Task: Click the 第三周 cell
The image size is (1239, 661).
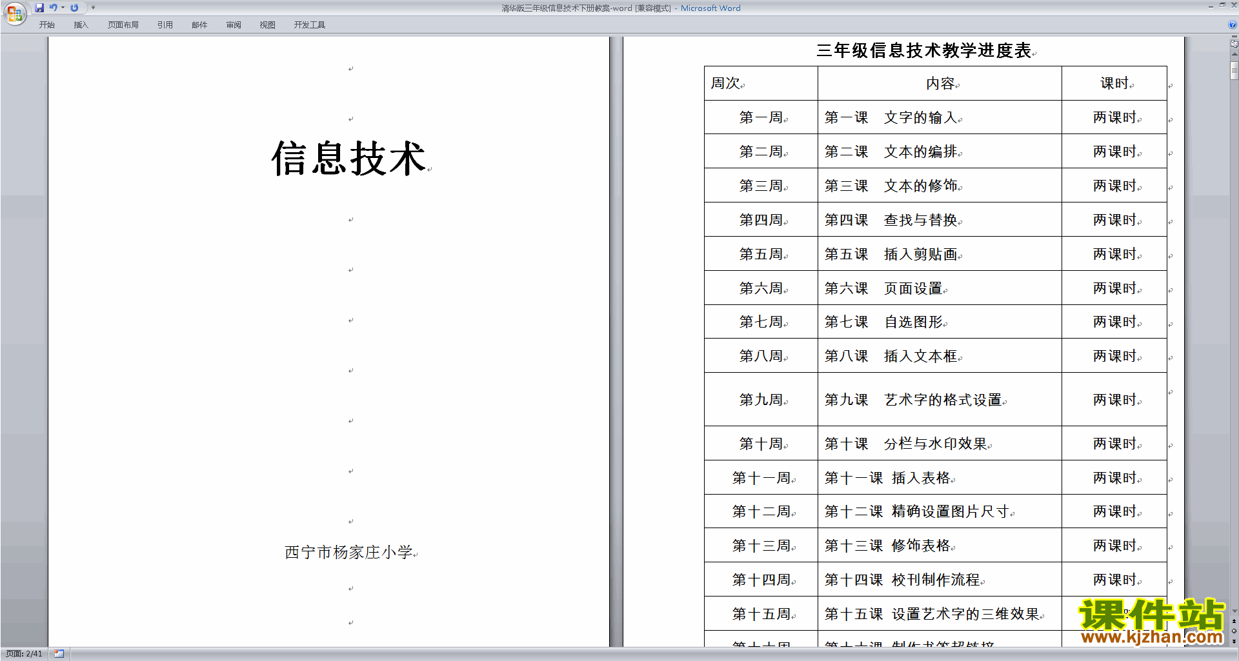Action: coord(761,186)
